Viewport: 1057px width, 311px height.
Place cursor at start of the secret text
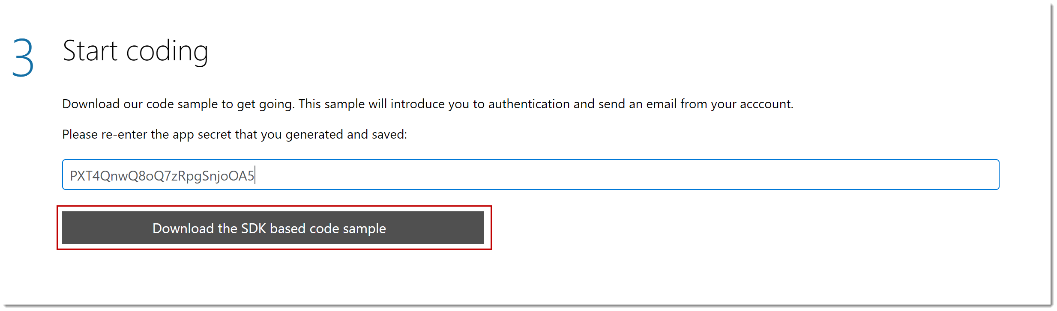click(70, 176)
